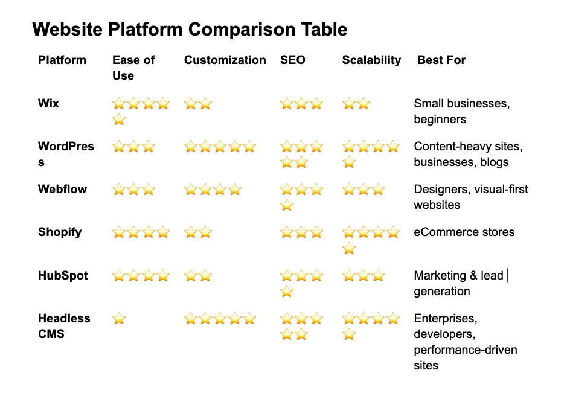Click the WordPress row label

[x=66, y=154]
